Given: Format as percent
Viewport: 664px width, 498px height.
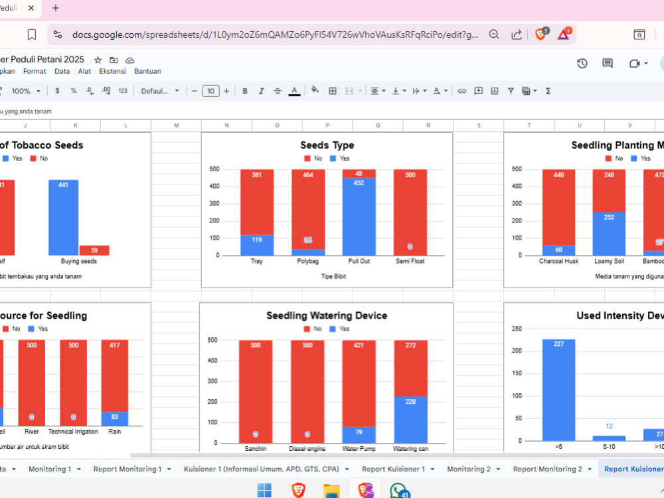Looking at the screenshot, I should tap(74, 91).
